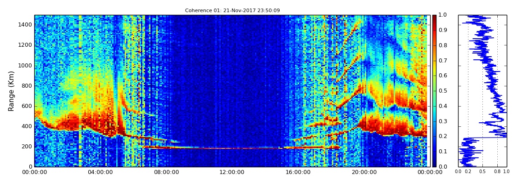518x183 pixels.
Task: Click the colorbar label '0.4'
Action: point(442,106)
